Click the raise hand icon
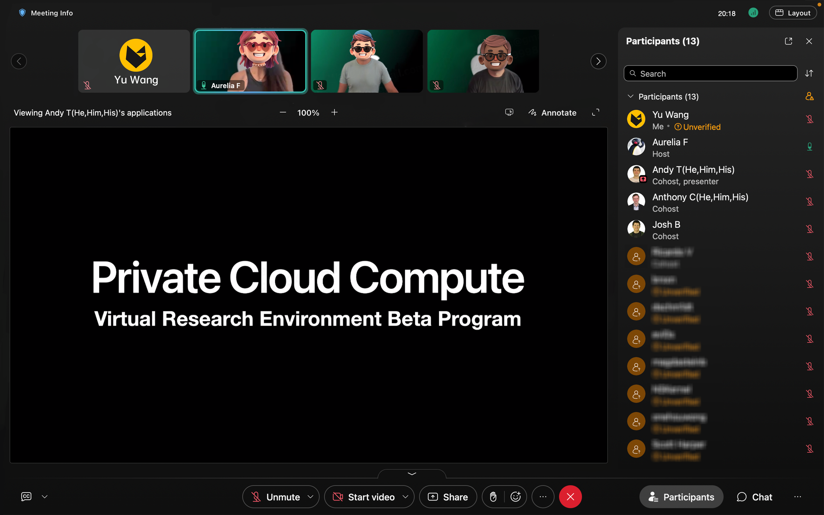 [493, 497]
